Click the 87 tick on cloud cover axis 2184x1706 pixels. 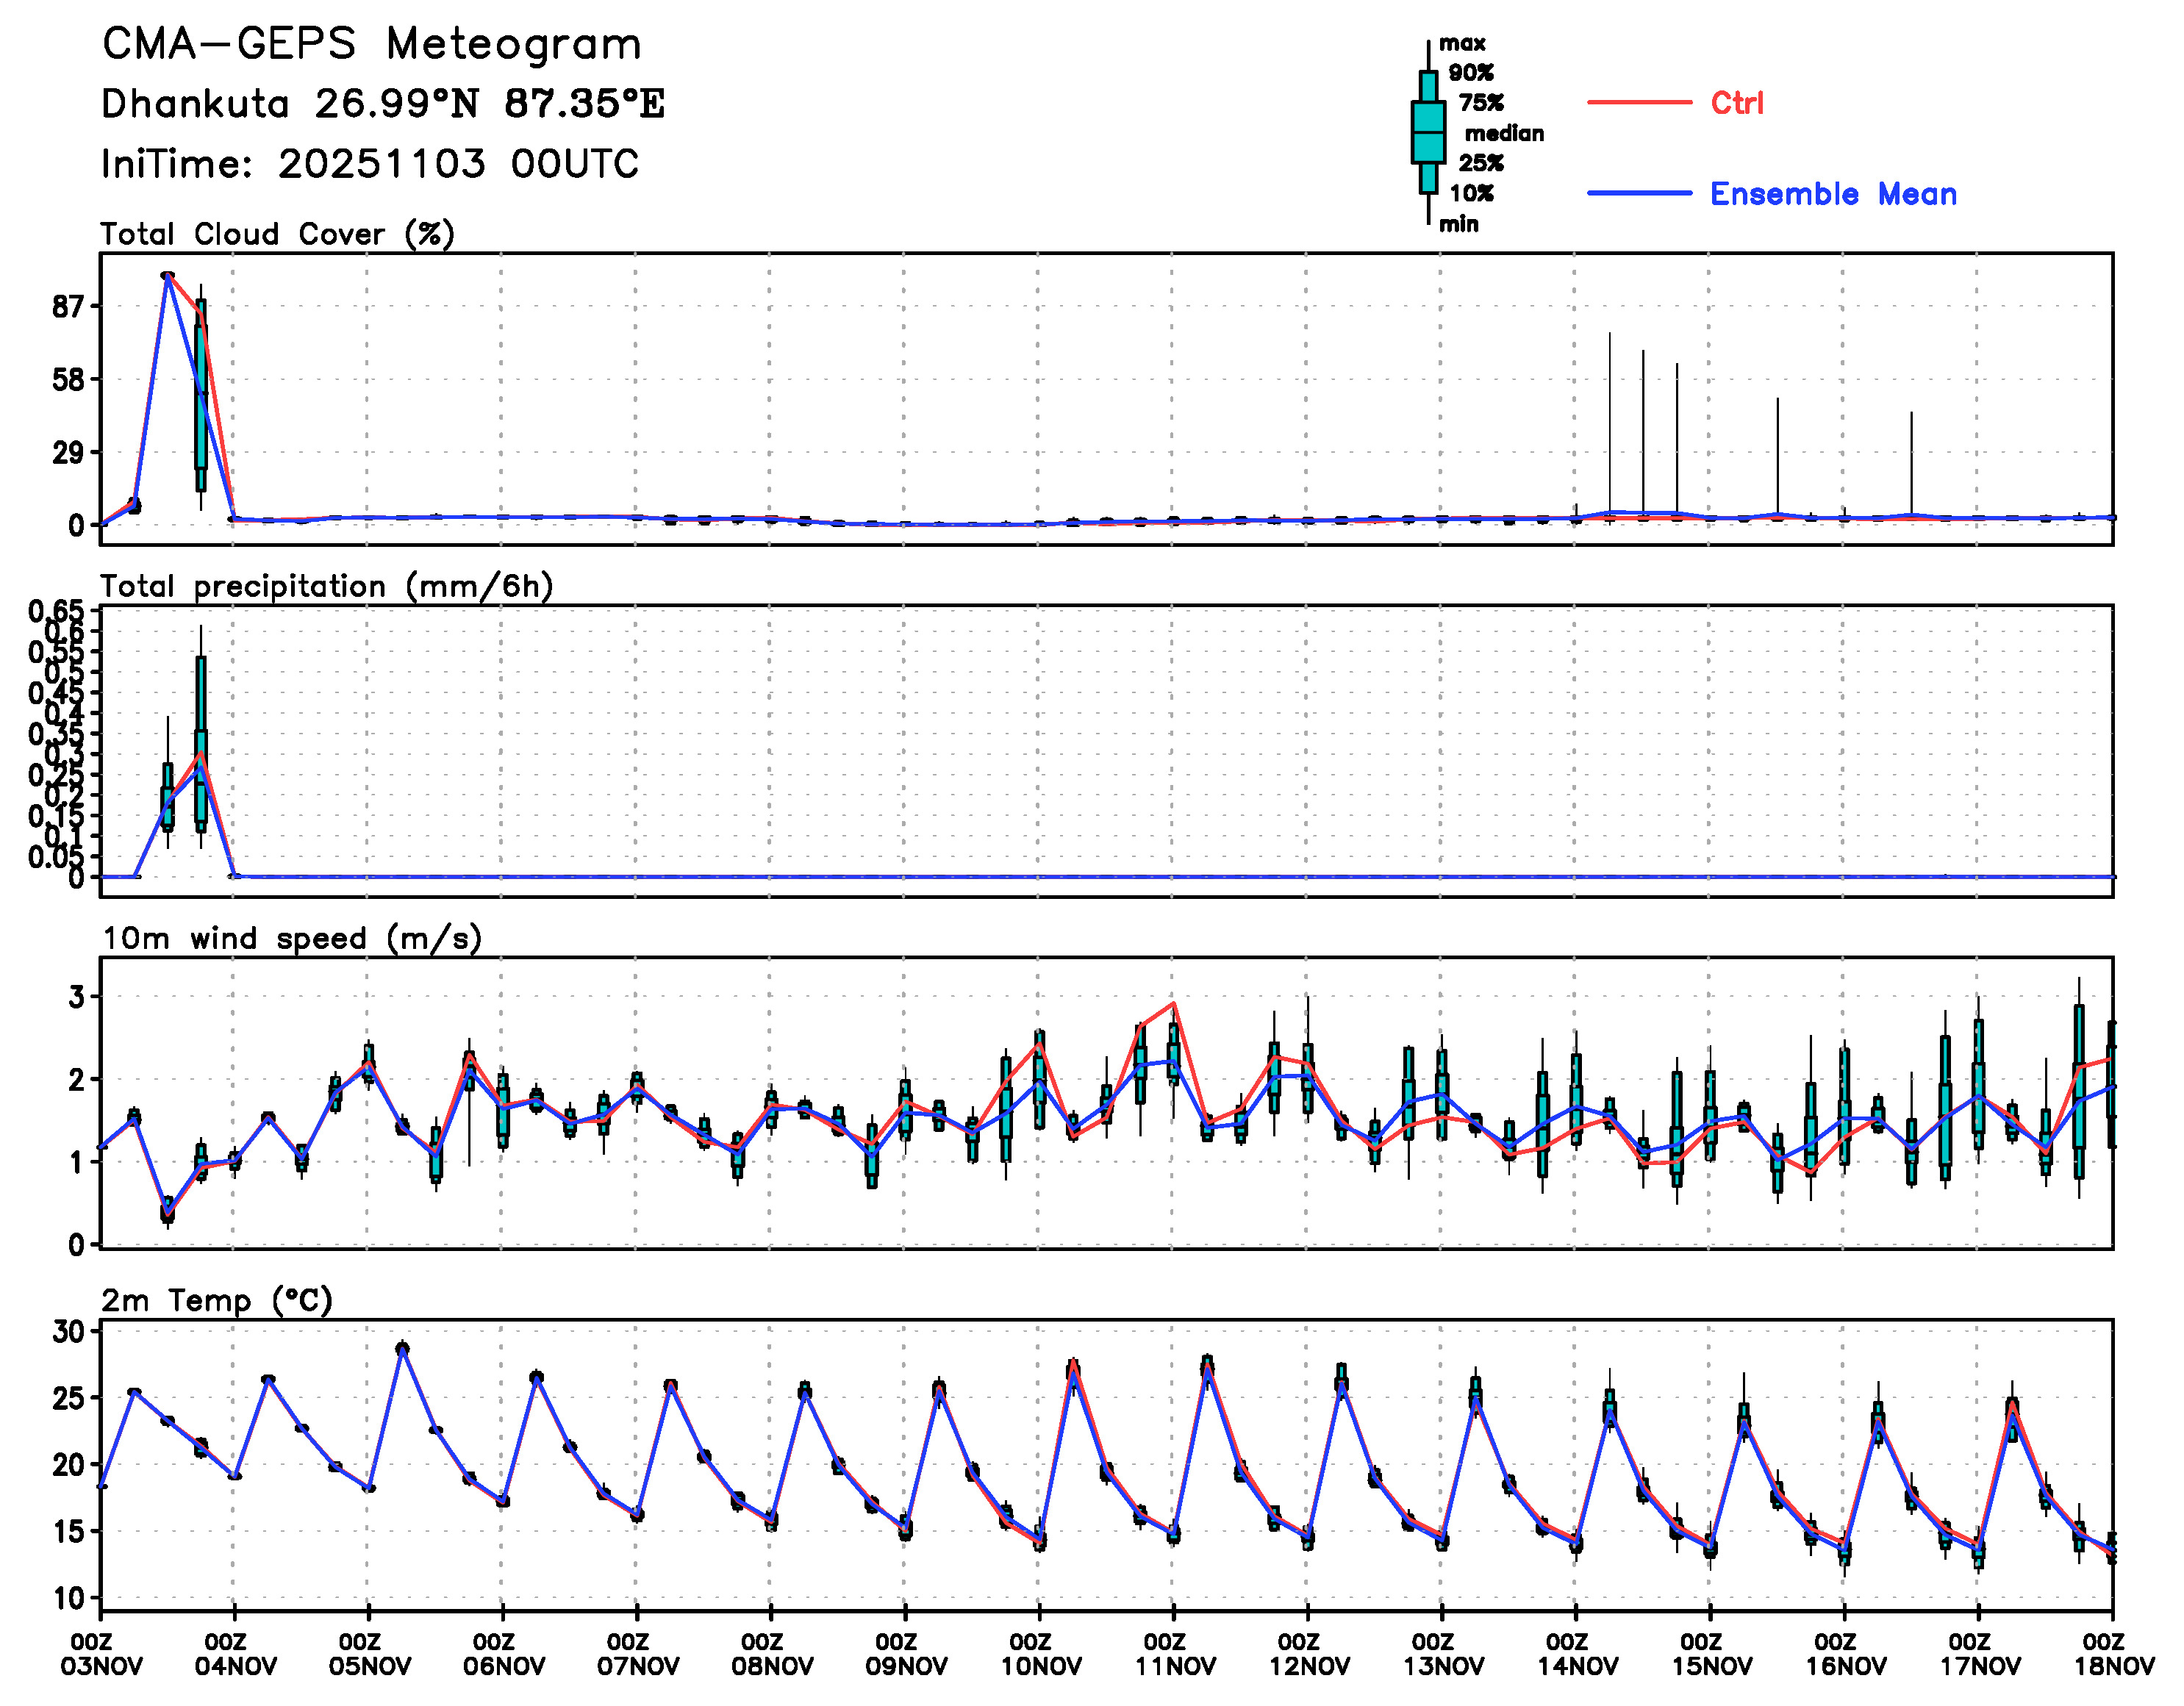pos(70,307)
